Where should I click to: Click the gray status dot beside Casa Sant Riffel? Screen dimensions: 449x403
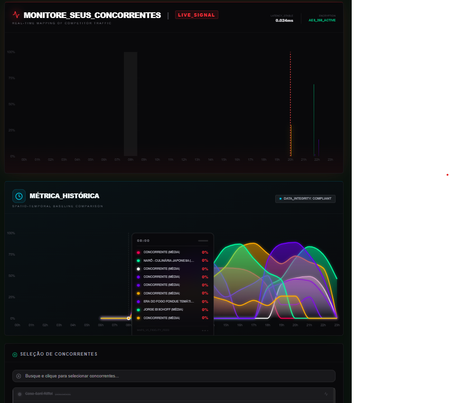[20, 394]
